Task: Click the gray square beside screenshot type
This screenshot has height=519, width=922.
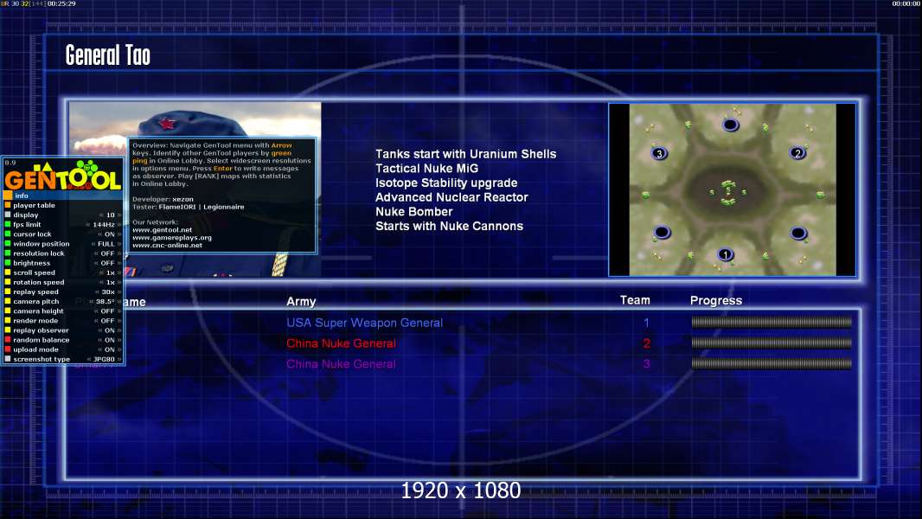Action: pos(8,359)
